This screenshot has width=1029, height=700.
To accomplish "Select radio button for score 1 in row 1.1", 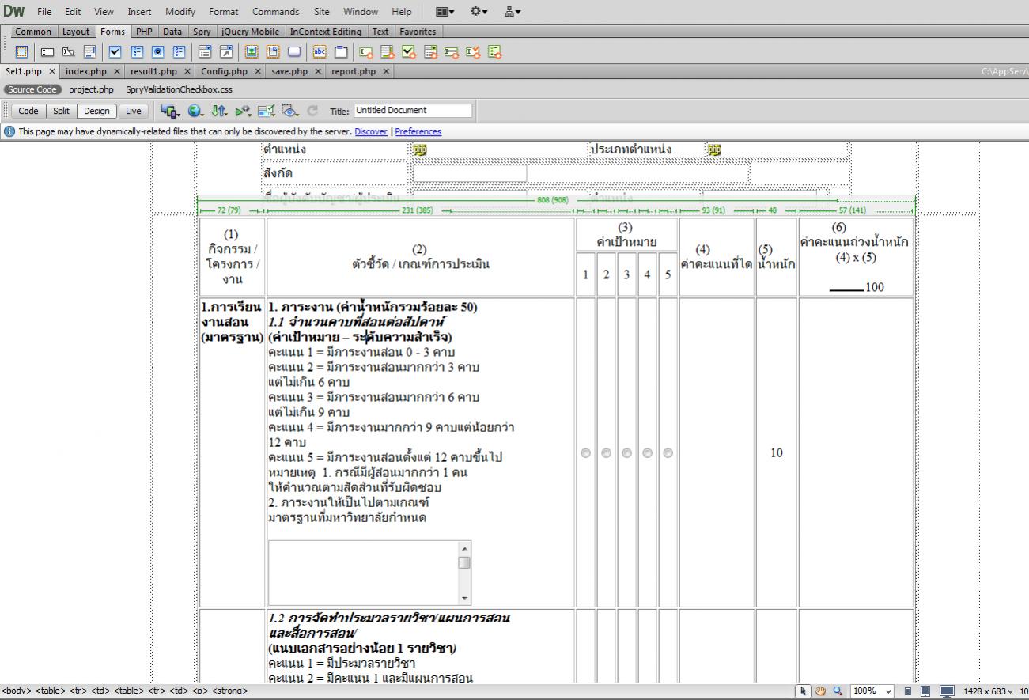I will click(585, 453).
